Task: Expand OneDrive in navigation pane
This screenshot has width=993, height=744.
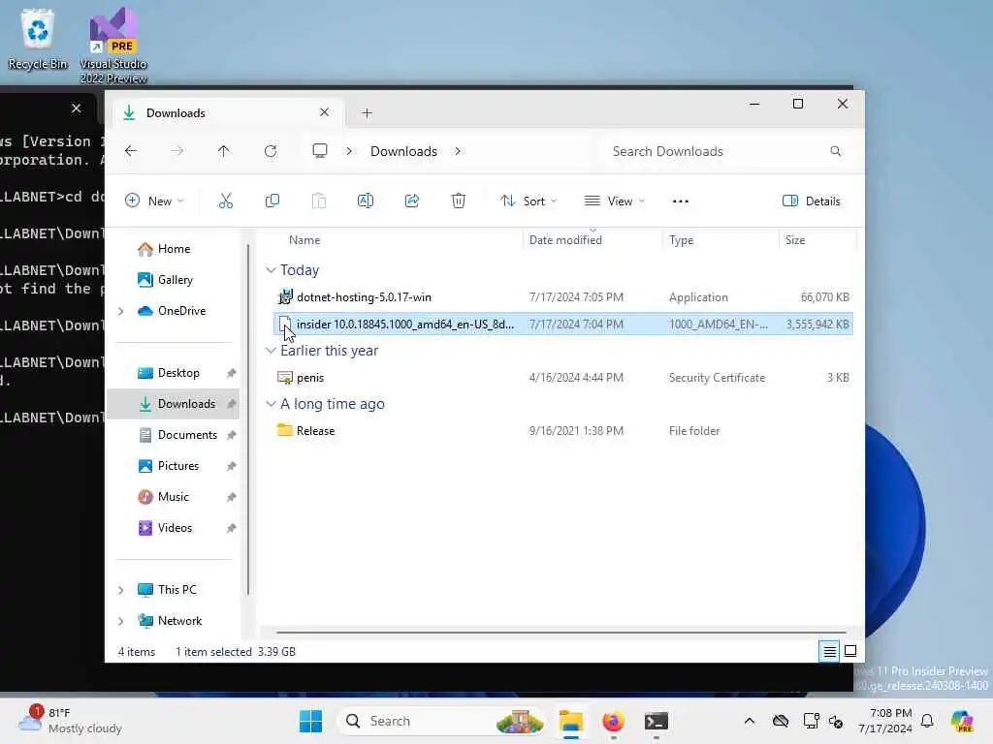Action: click(121, 311)
